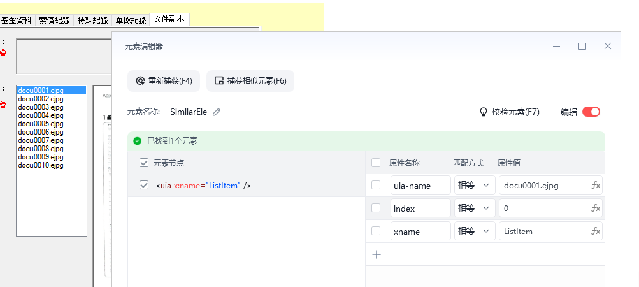639x287 pixels.
Task: Click the fx icon in index value field
Action: point(596,208)
